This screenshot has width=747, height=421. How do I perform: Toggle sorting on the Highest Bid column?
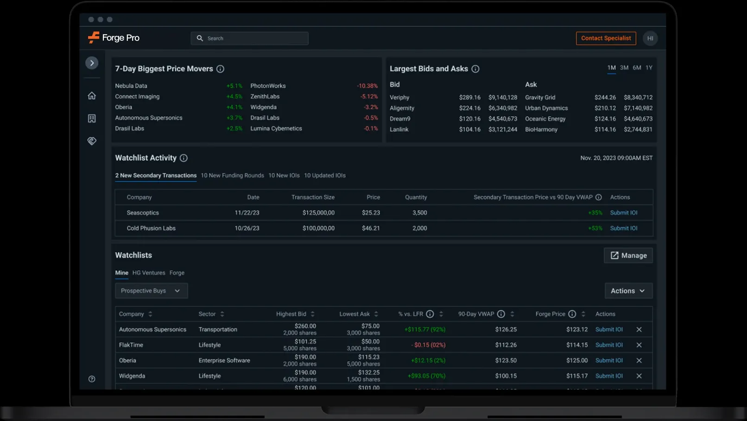click(313, 313)
